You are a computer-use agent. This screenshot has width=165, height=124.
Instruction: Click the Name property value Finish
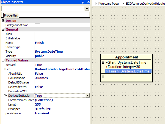[39, 43]
